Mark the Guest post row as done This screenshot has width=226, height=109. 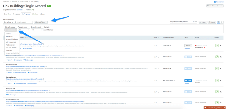pyautogui.click(x=217, y=46)
